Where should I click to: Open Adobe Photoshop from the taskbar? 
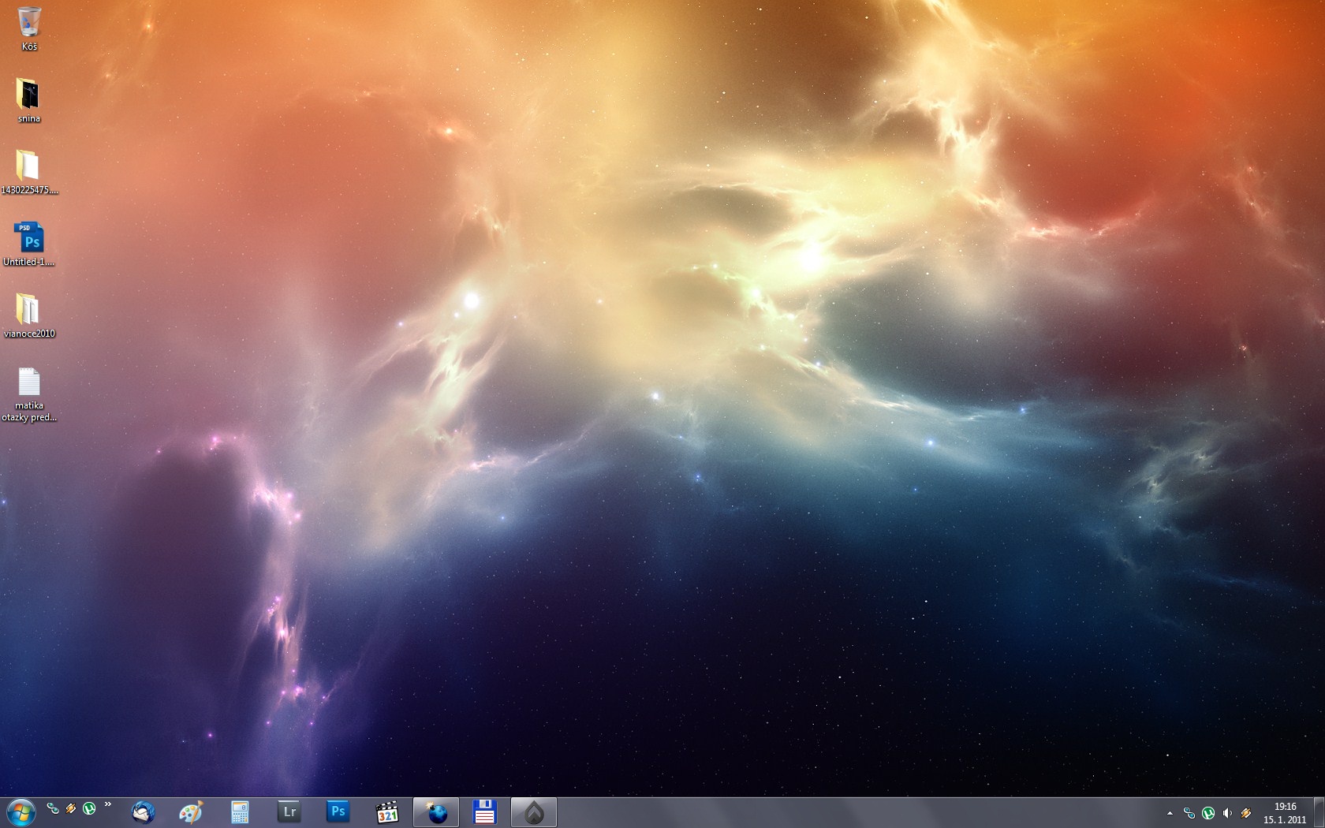[338, 812]
